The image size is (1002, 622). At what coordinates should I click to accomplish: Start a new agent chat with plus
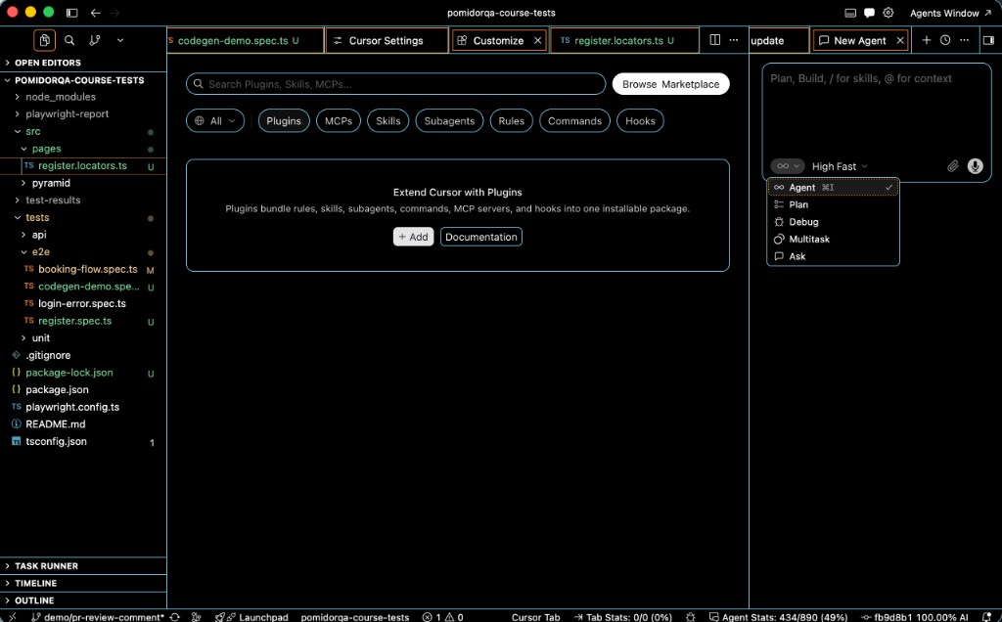926,39
